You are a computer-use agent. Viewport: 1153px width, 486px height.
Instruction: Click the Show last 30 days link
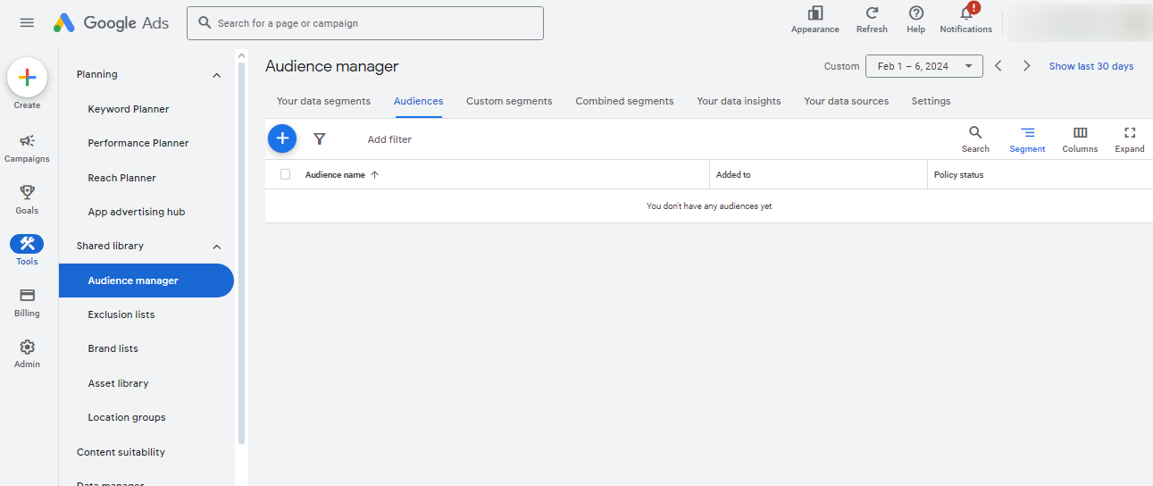pos(1090,66)
